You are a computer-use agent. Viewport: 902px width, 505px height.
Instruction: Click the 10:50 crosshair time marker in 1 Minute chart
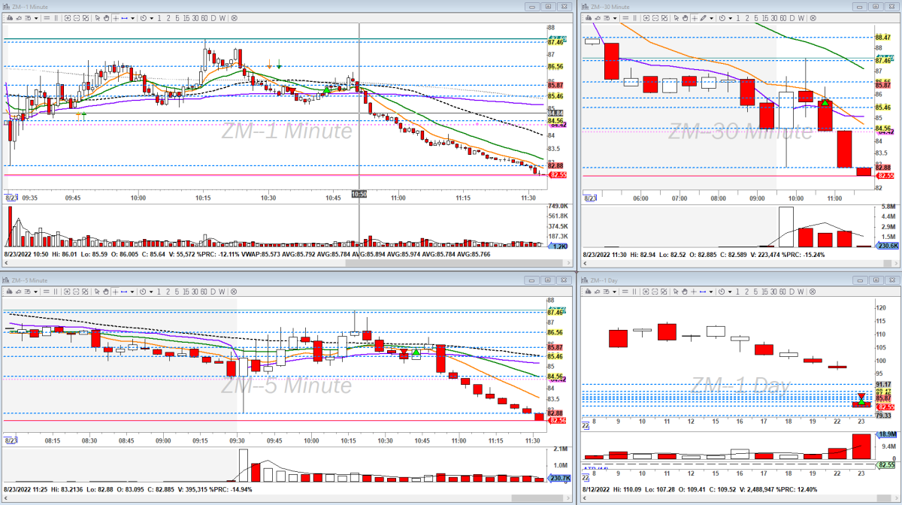coord(359,194)
